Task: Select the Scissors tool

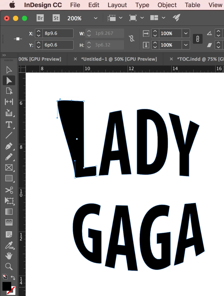Action: pyautogui.click(x=9, y=190)
